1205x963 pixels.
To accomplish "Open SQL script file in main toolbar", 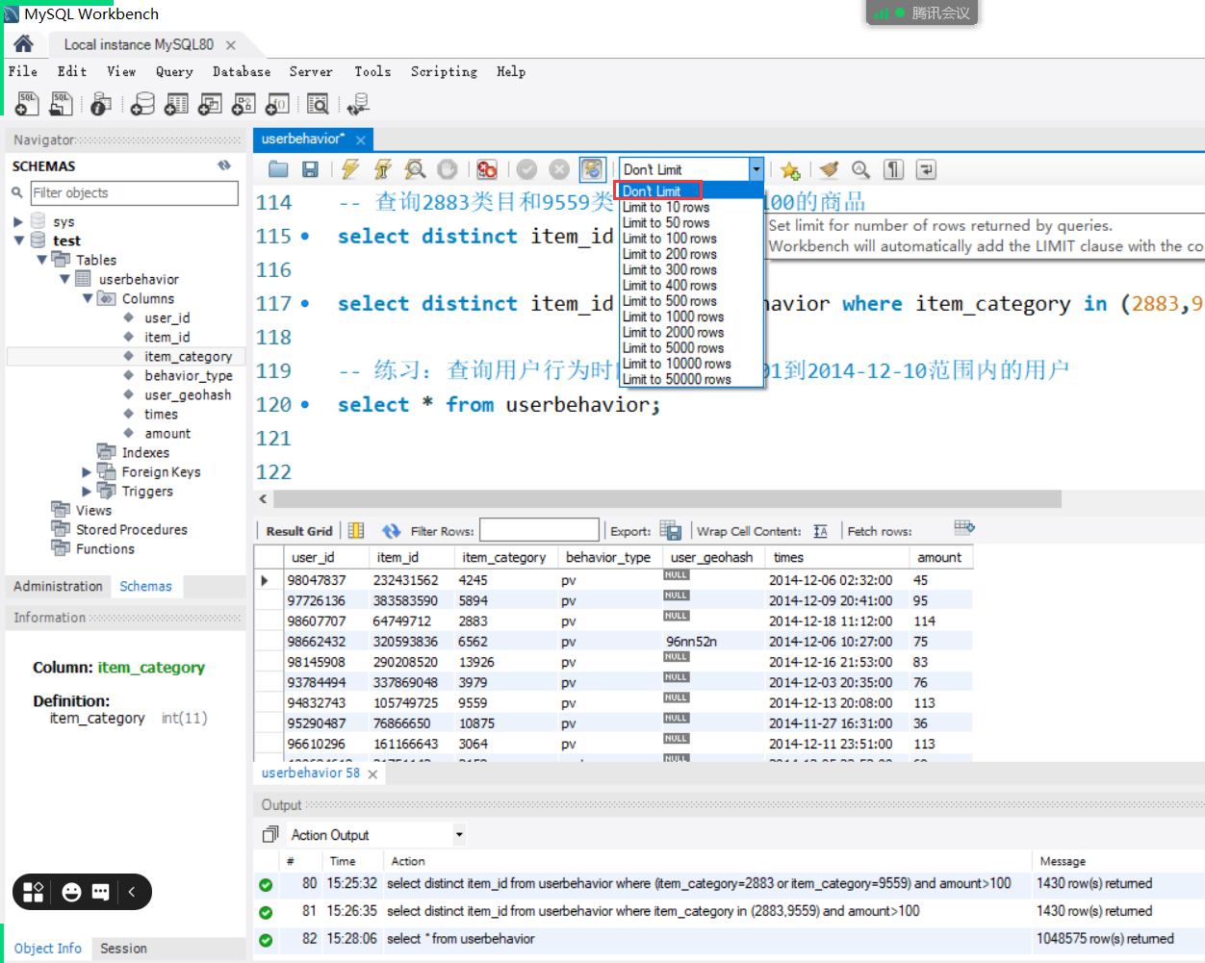I will pos(62,104).
